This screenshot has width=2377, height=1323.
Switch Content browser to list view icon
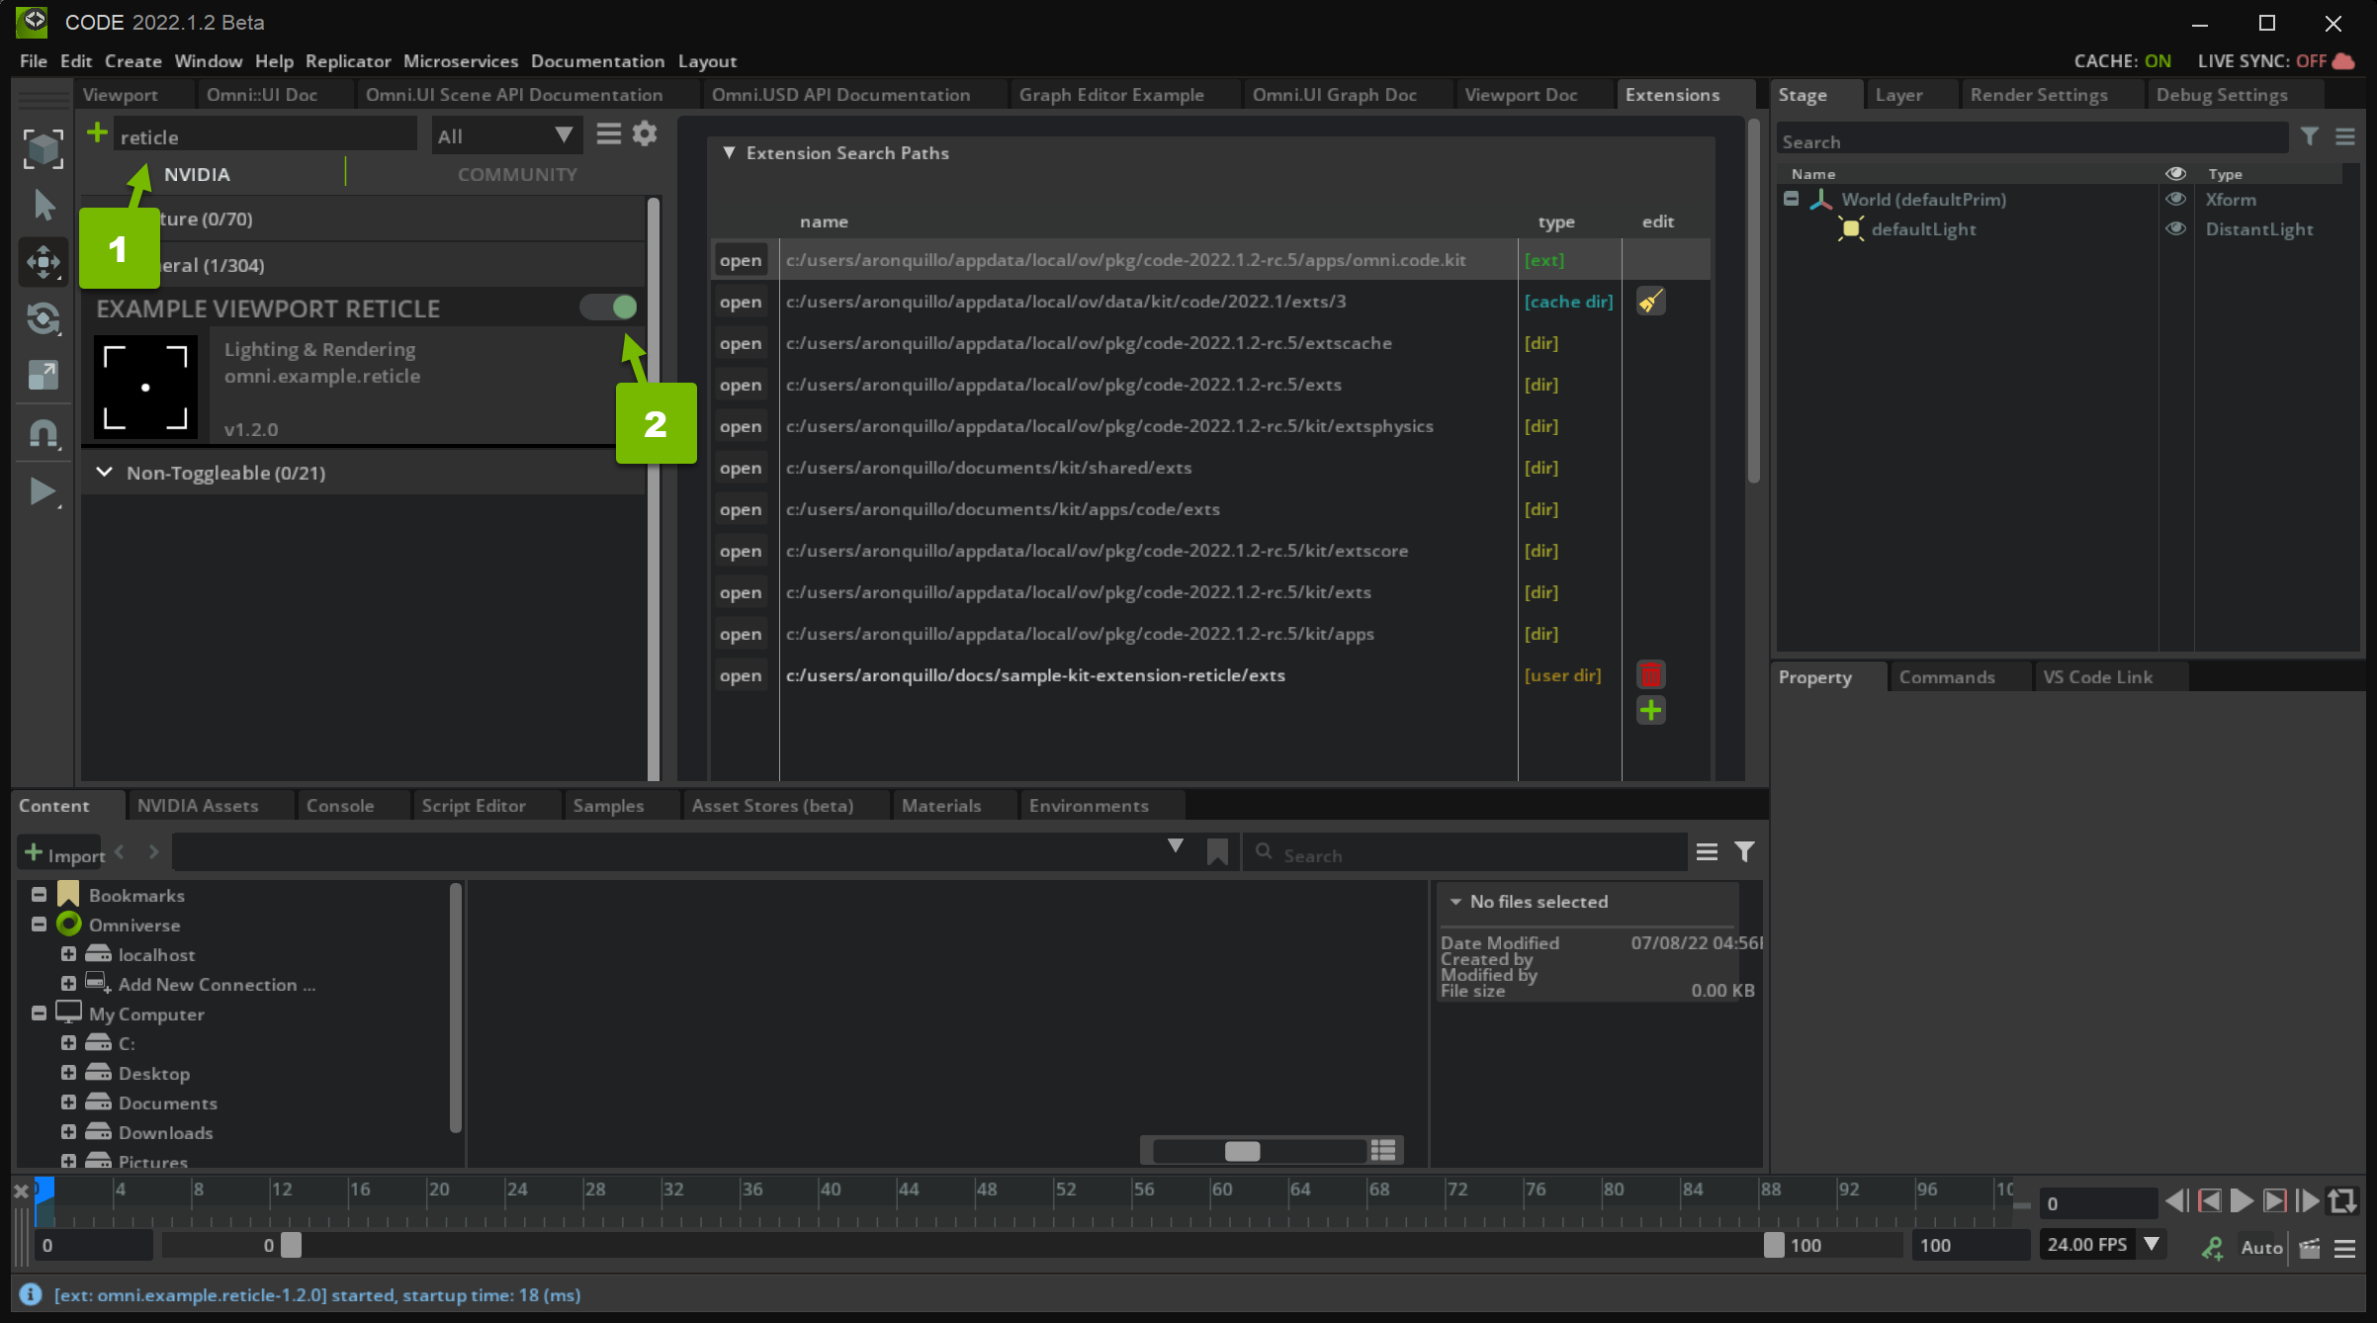point(1383,1150)
